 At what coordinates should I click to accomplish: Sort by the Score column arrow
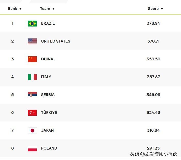click(x=162, y=9)
